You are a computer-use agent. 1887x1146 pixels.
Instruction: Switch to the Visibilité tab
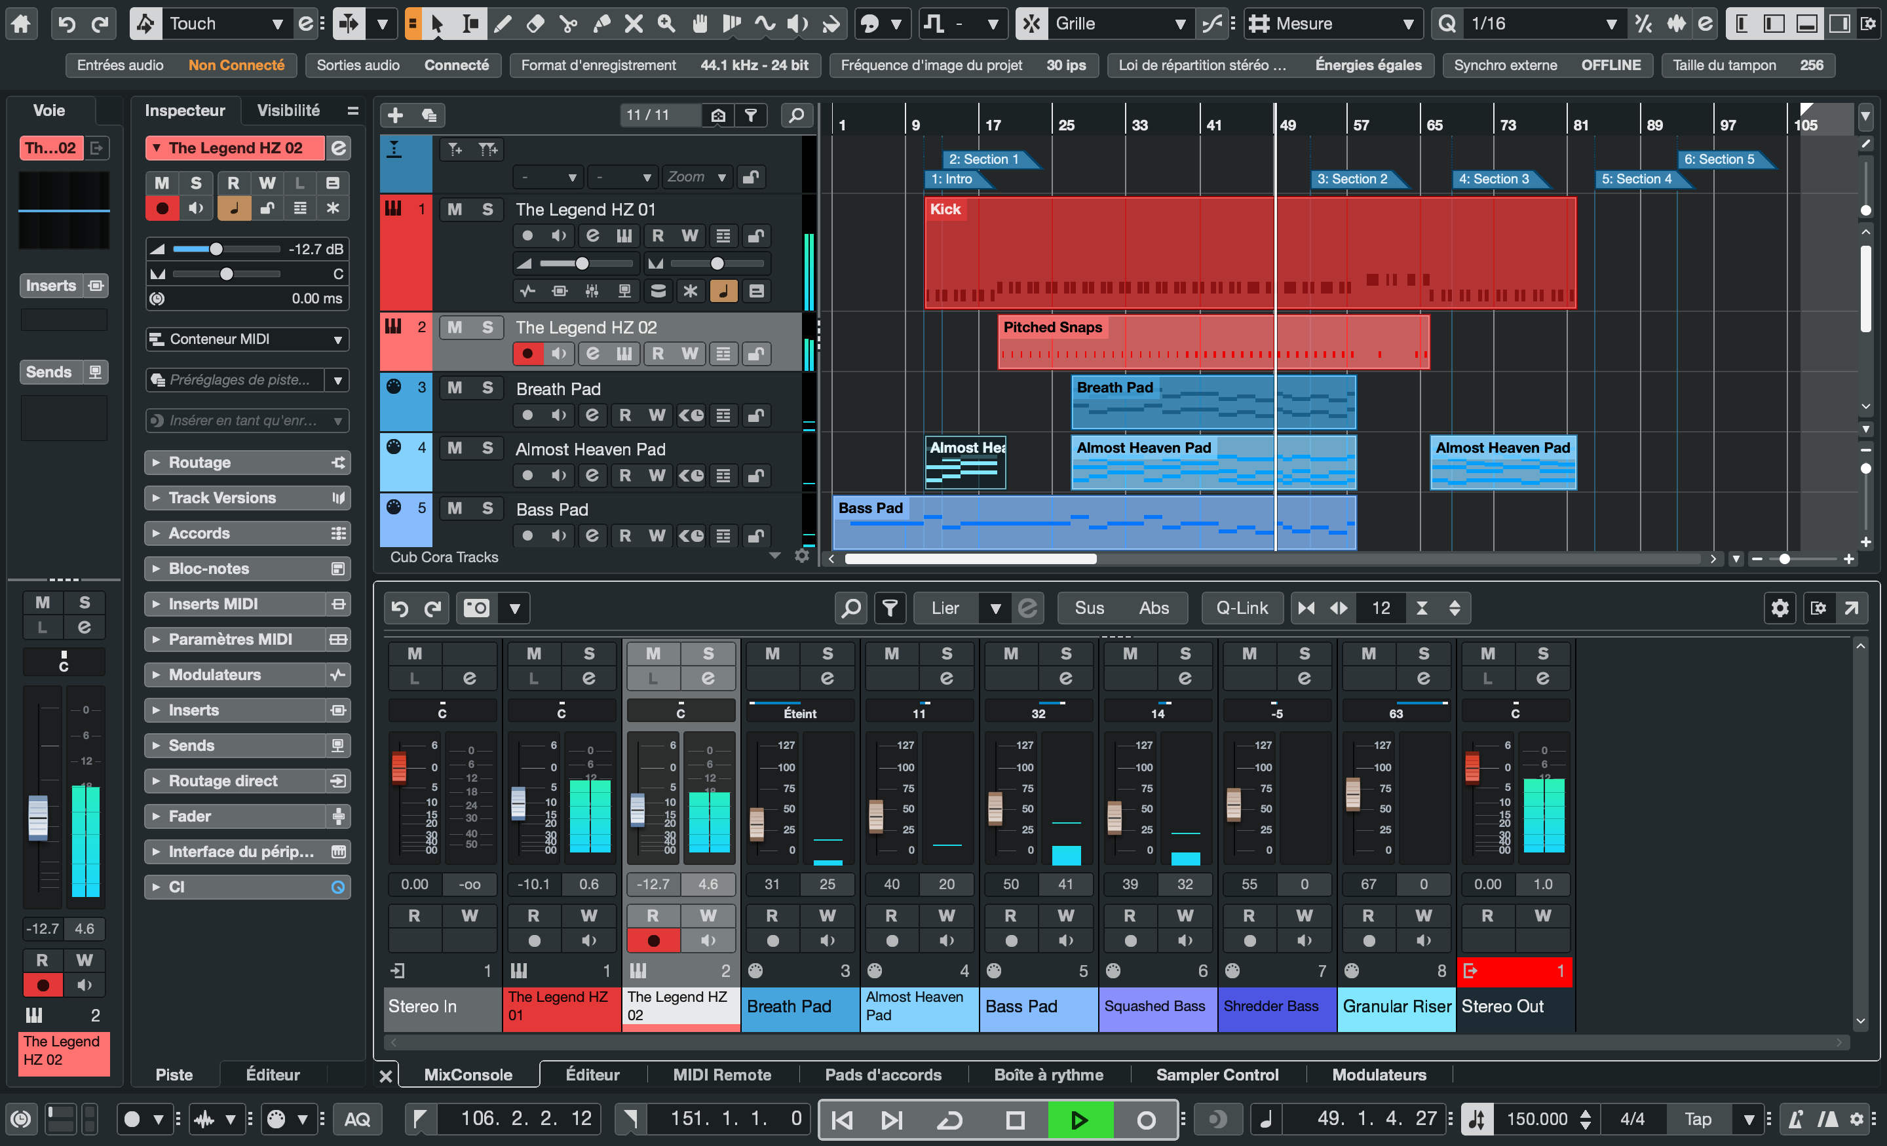(288, 110)
